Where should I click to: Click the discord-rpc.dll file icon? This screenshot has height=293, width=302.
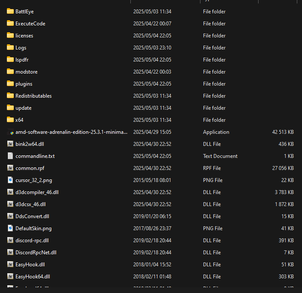[10, 240]
